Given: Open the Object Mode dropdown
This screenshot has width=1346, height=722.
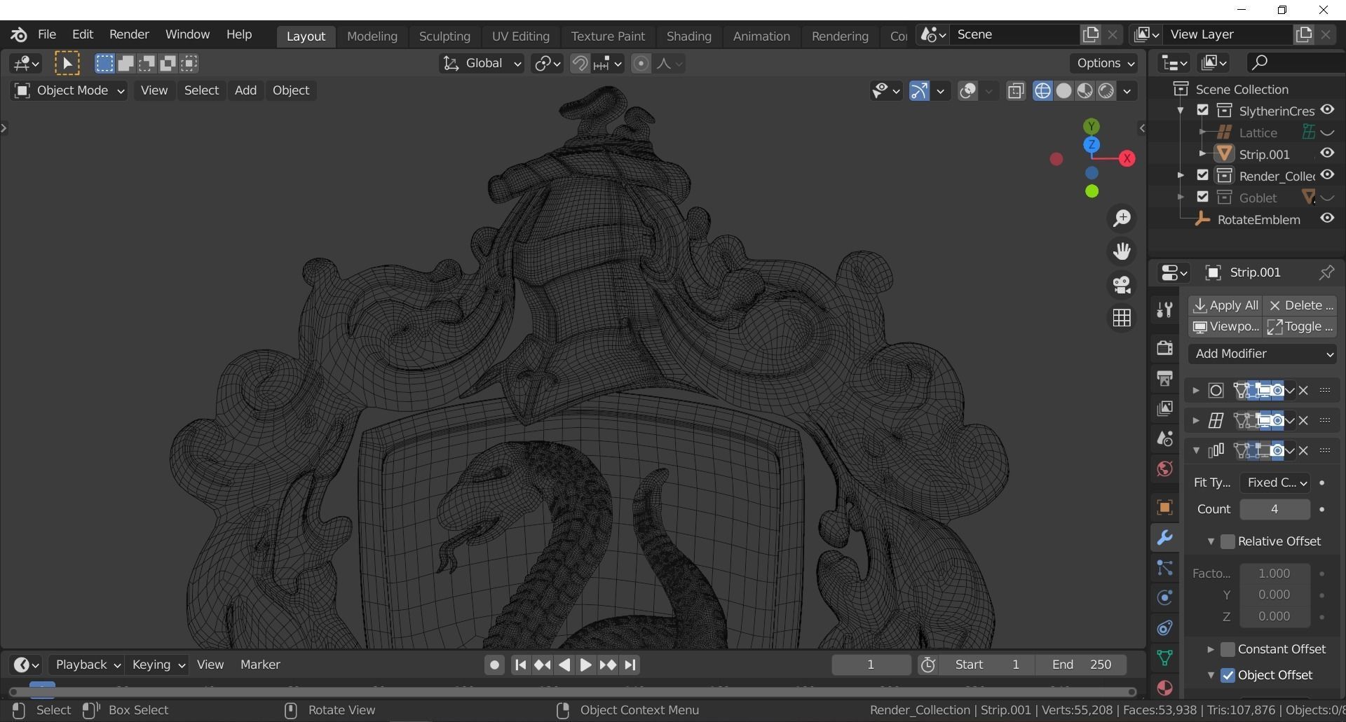Looking at the screenshot, I should pos(69,90).
